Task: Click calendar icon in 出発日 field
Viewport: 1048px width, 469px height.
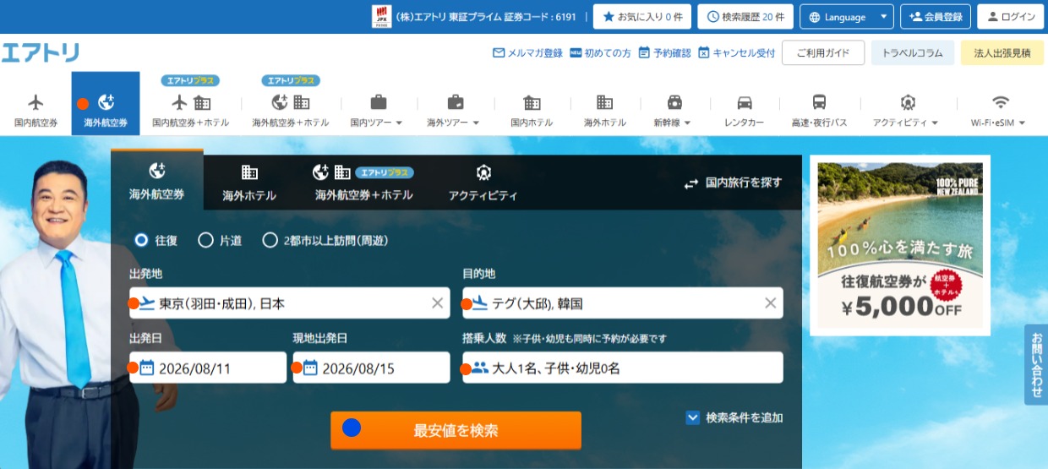Action: coord(147,368)
